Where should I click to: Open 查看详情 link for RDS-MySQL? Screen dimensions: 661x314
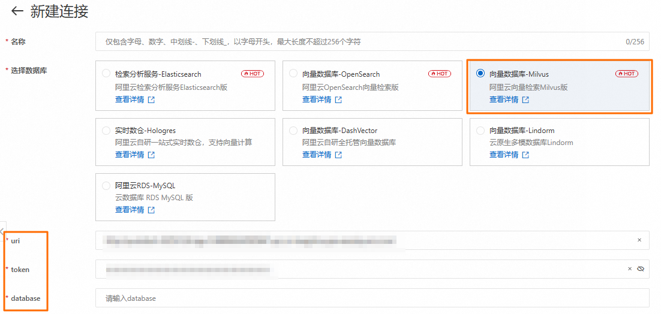pos(130,210)
